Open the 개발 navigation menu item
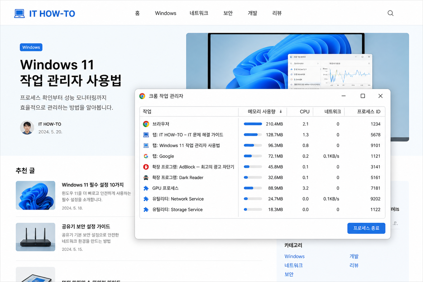The height and width of the screenshot is (282, 423). click(x=252, y=13)
